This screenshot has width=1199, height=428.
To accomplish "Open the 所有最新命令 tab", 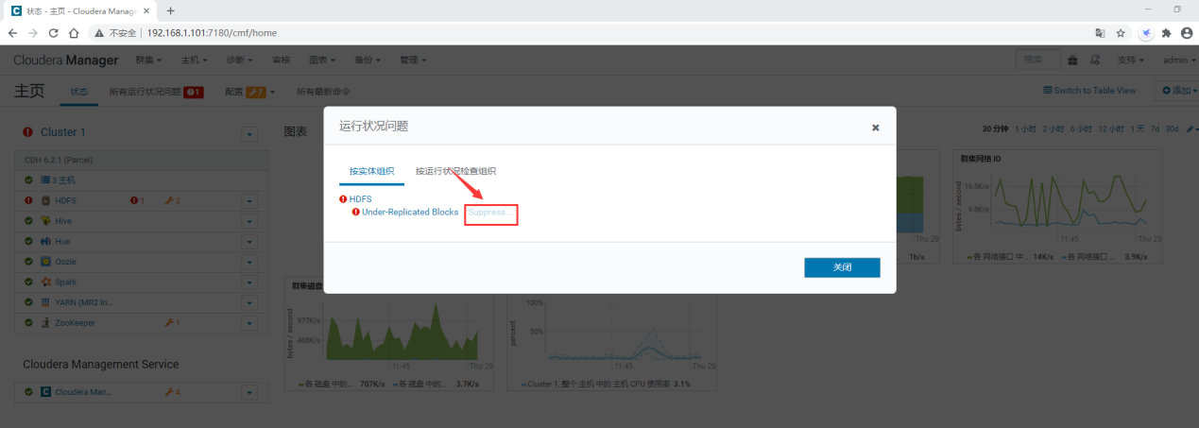I will [323, 92].
